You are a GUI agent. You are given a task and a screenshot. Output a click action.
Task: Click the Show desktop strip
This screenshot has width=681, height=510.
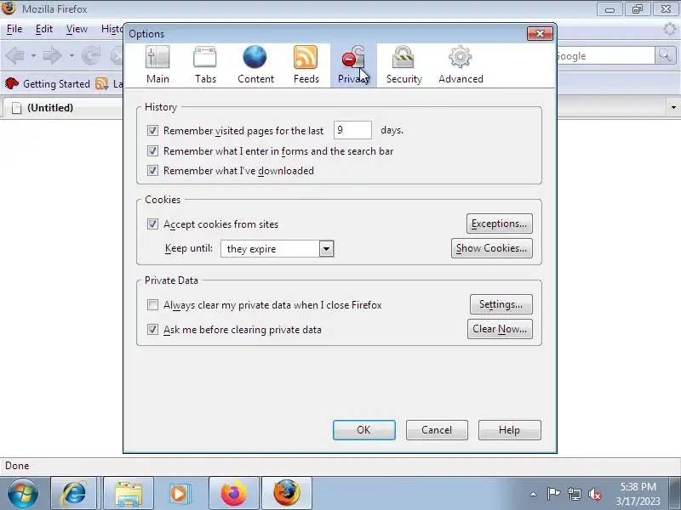click(x=675, y=494)
